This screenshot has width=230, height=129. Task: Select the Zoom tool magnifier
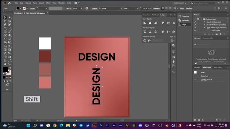tap(10, 64)
